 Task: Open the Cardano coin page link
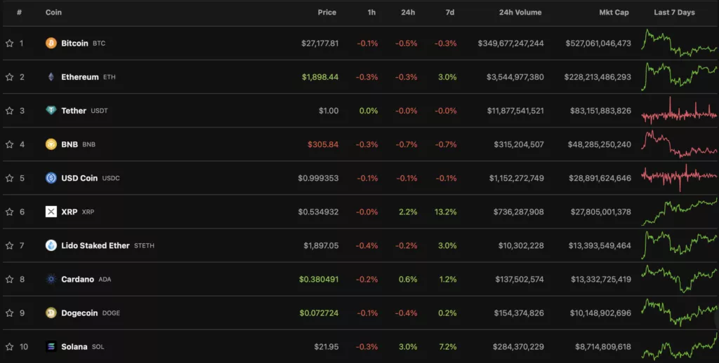77,279
